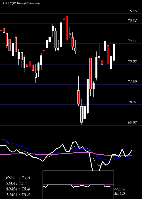This screenshot has height=199, width=142.
Task: Select the 74.44 price level label
Action: (132, 41)
